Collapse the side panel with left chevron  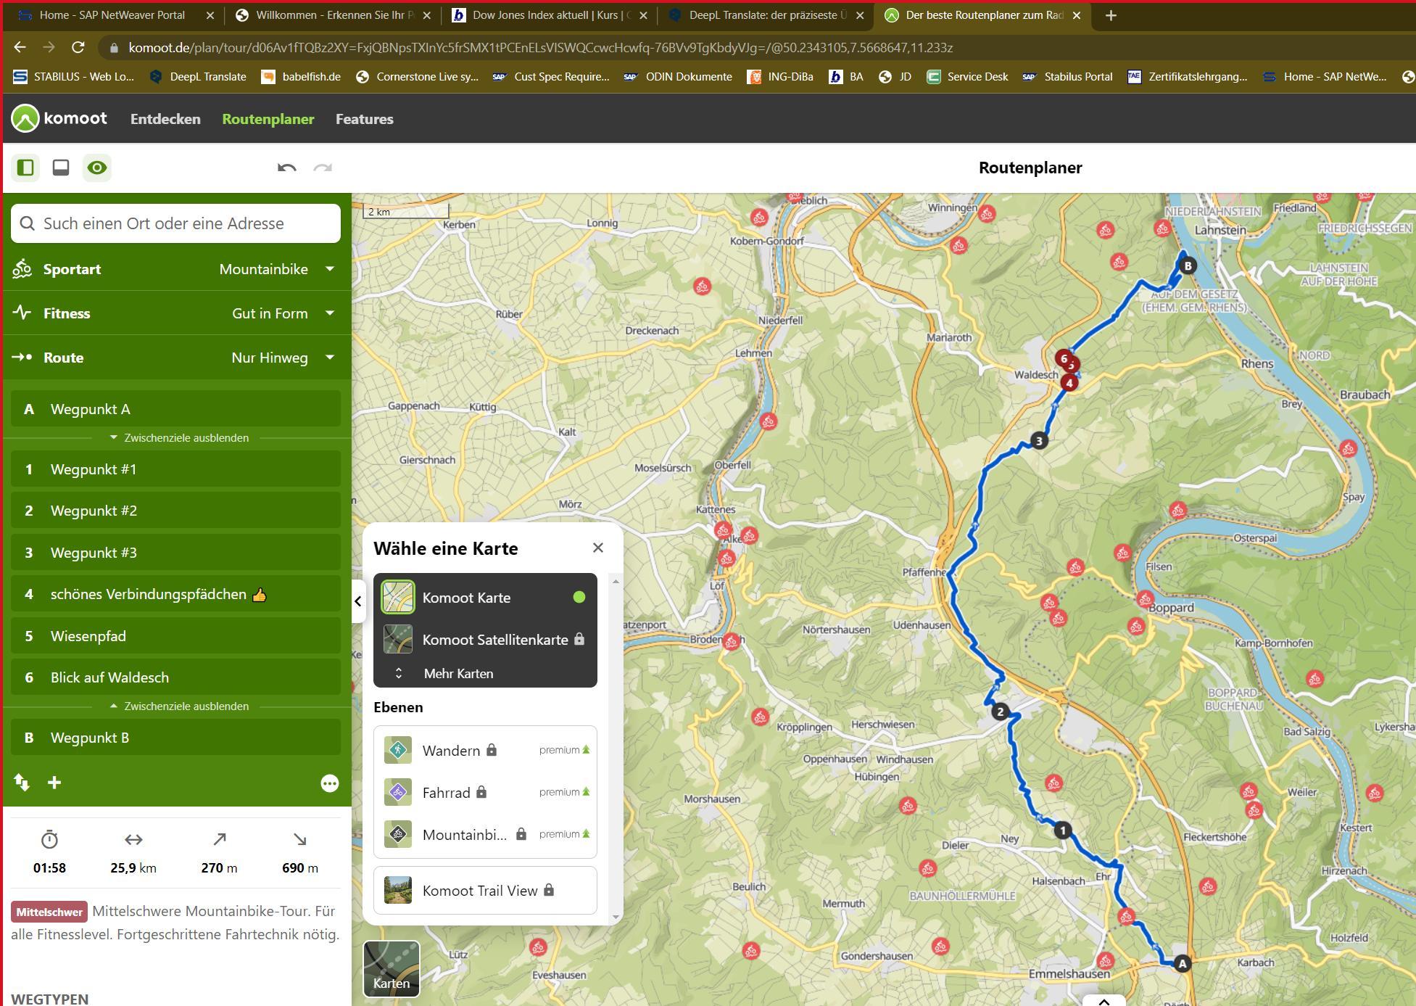coord(357,601)
